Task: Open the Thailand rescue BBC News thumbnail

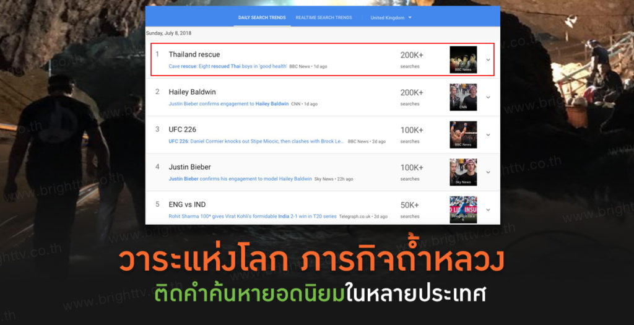Action: 463,60
